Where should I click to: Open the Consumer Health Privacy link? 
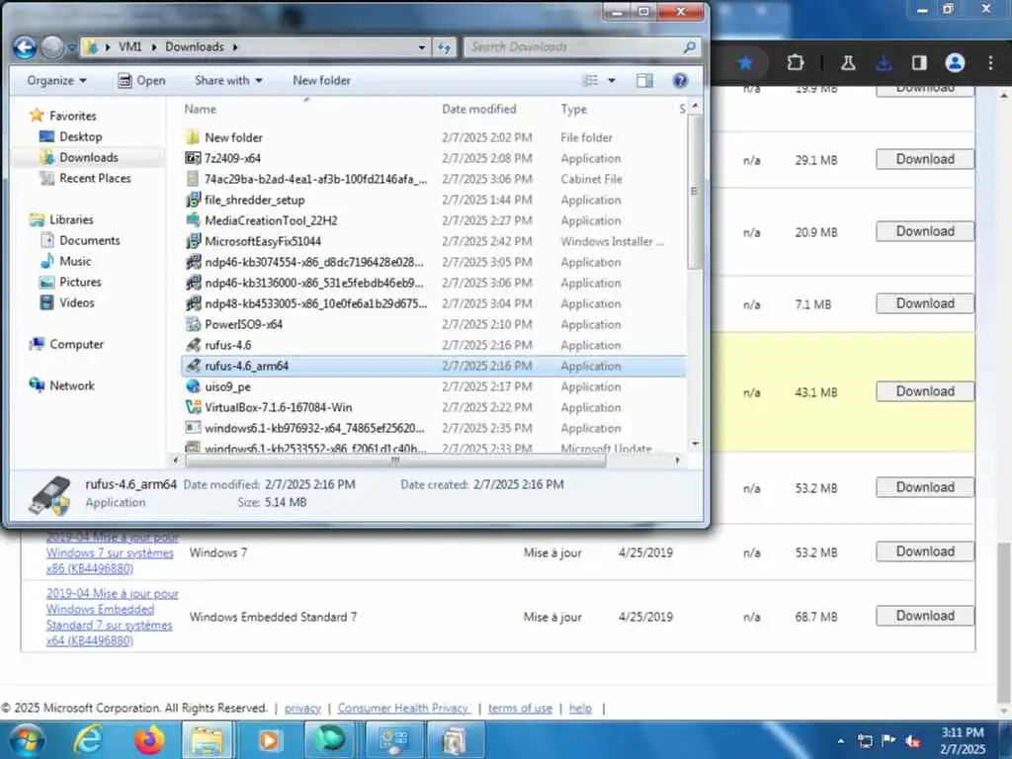(x=403, y=708)
